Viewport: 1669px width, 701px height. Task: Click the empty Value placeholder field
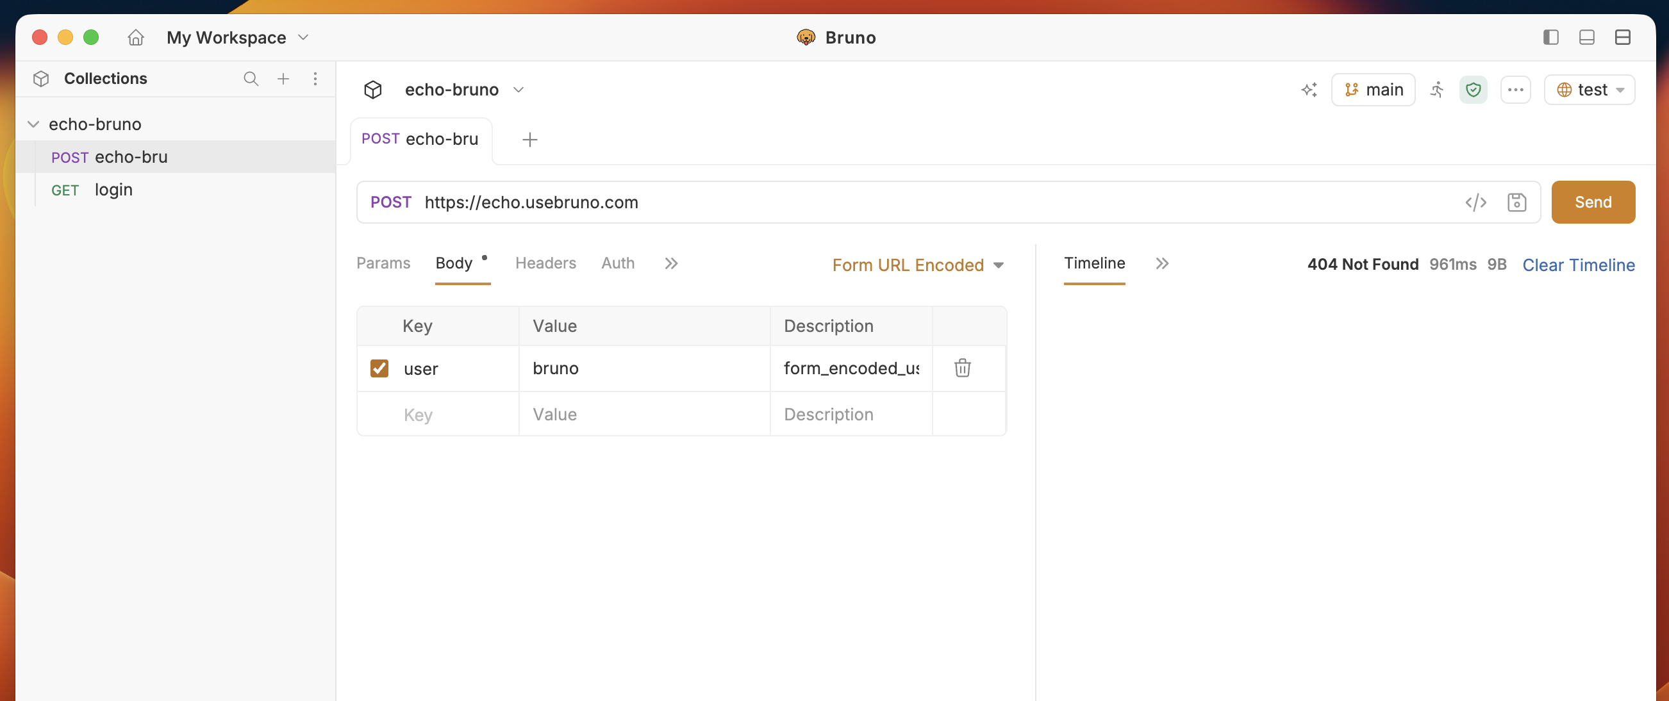645,414
